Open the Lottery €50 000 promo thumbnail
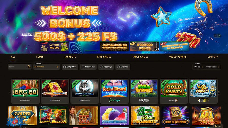Image resolution: width=228 pixels, height=128 pixels. pos(54,47)
